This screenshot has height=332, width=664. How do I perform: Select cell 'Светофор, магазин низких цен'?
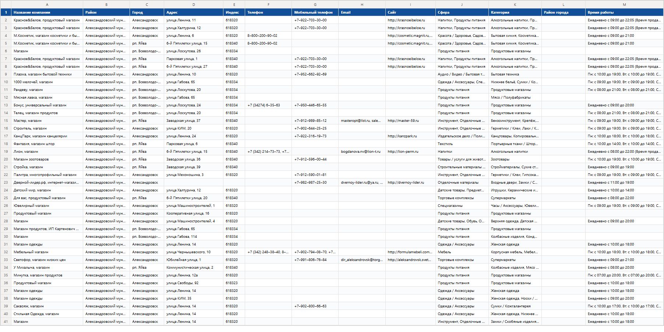point(47,260)
